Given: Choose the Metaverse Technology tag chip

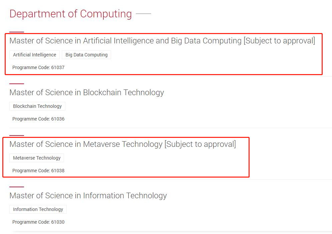Looking at the screenshot, I should [x=37, y=158].
